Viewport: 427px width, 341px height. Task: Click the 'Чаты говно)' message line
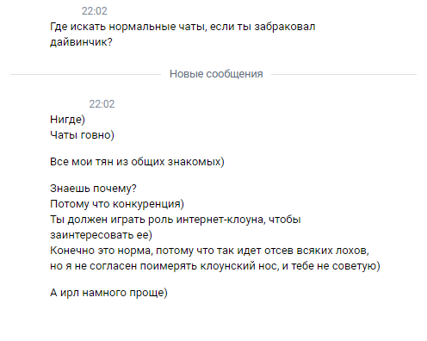pos(82,135)
